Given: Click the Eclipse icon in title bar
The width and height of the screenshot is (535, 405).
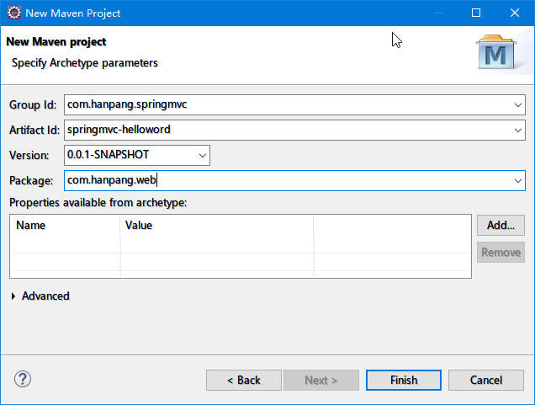Looking at the screenshot, I should click(x=13, y=13).
